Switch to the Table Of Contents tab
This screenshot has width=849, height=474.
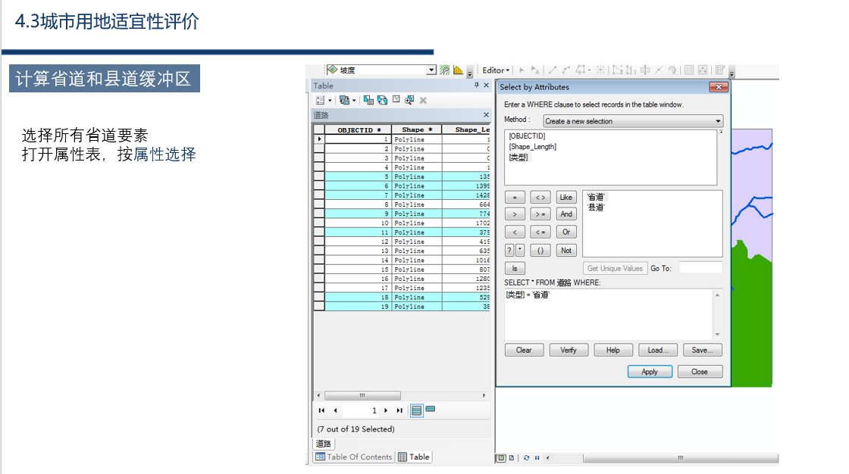353,457
